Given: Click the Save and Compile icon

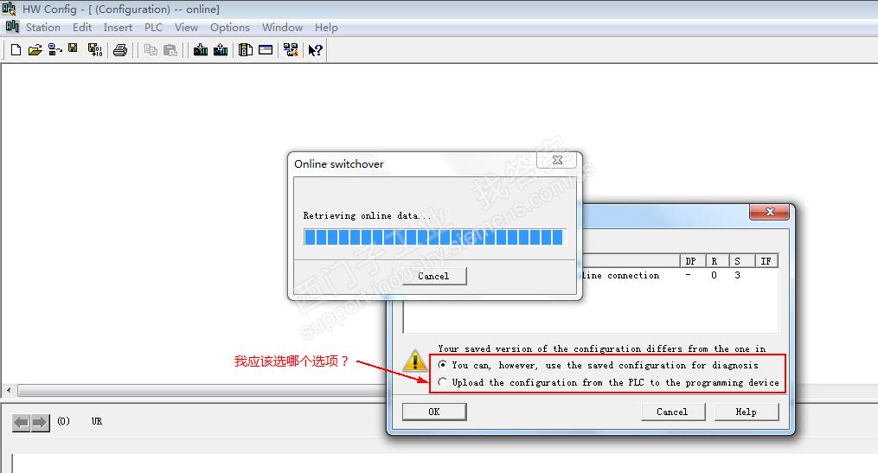Looking at the screenshot, I should tap(94, 50).
